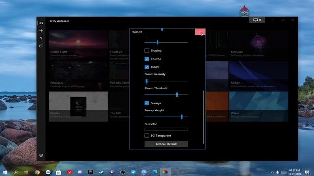Screen dimensions: 314x176
Task: Disable the Sunrays checkbox
Action: [147, 103]
